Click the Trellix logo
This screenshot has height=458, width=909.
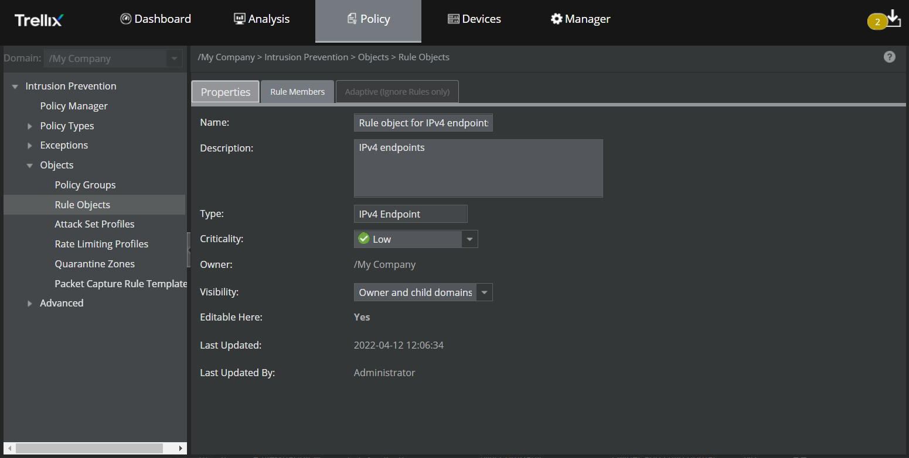click(x=39, y=20)
